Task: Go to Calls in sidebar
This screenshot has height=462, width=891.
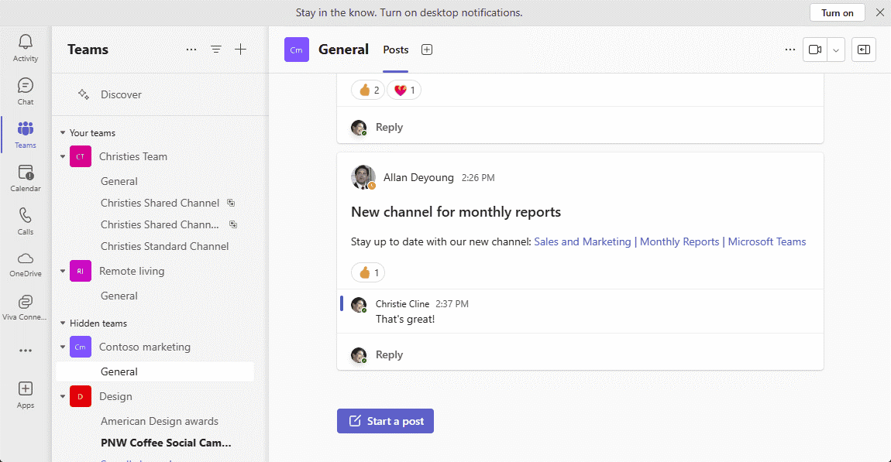Action: click(x=26, y=221)
